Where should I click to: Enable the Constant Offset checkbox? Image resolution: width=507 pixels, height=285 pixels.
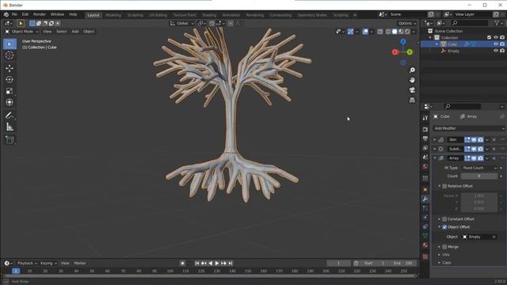(x=444, y=219)
